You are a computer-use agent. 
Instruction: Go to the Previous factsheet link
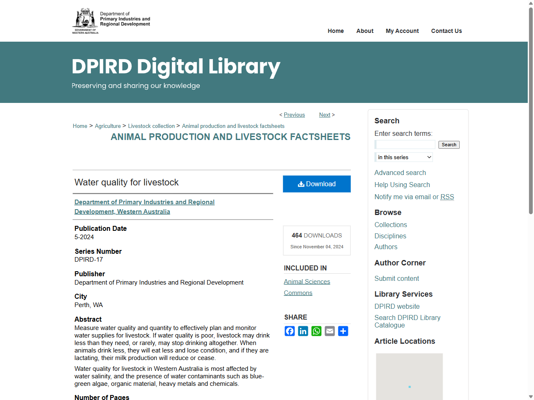[x=294, y=115]
